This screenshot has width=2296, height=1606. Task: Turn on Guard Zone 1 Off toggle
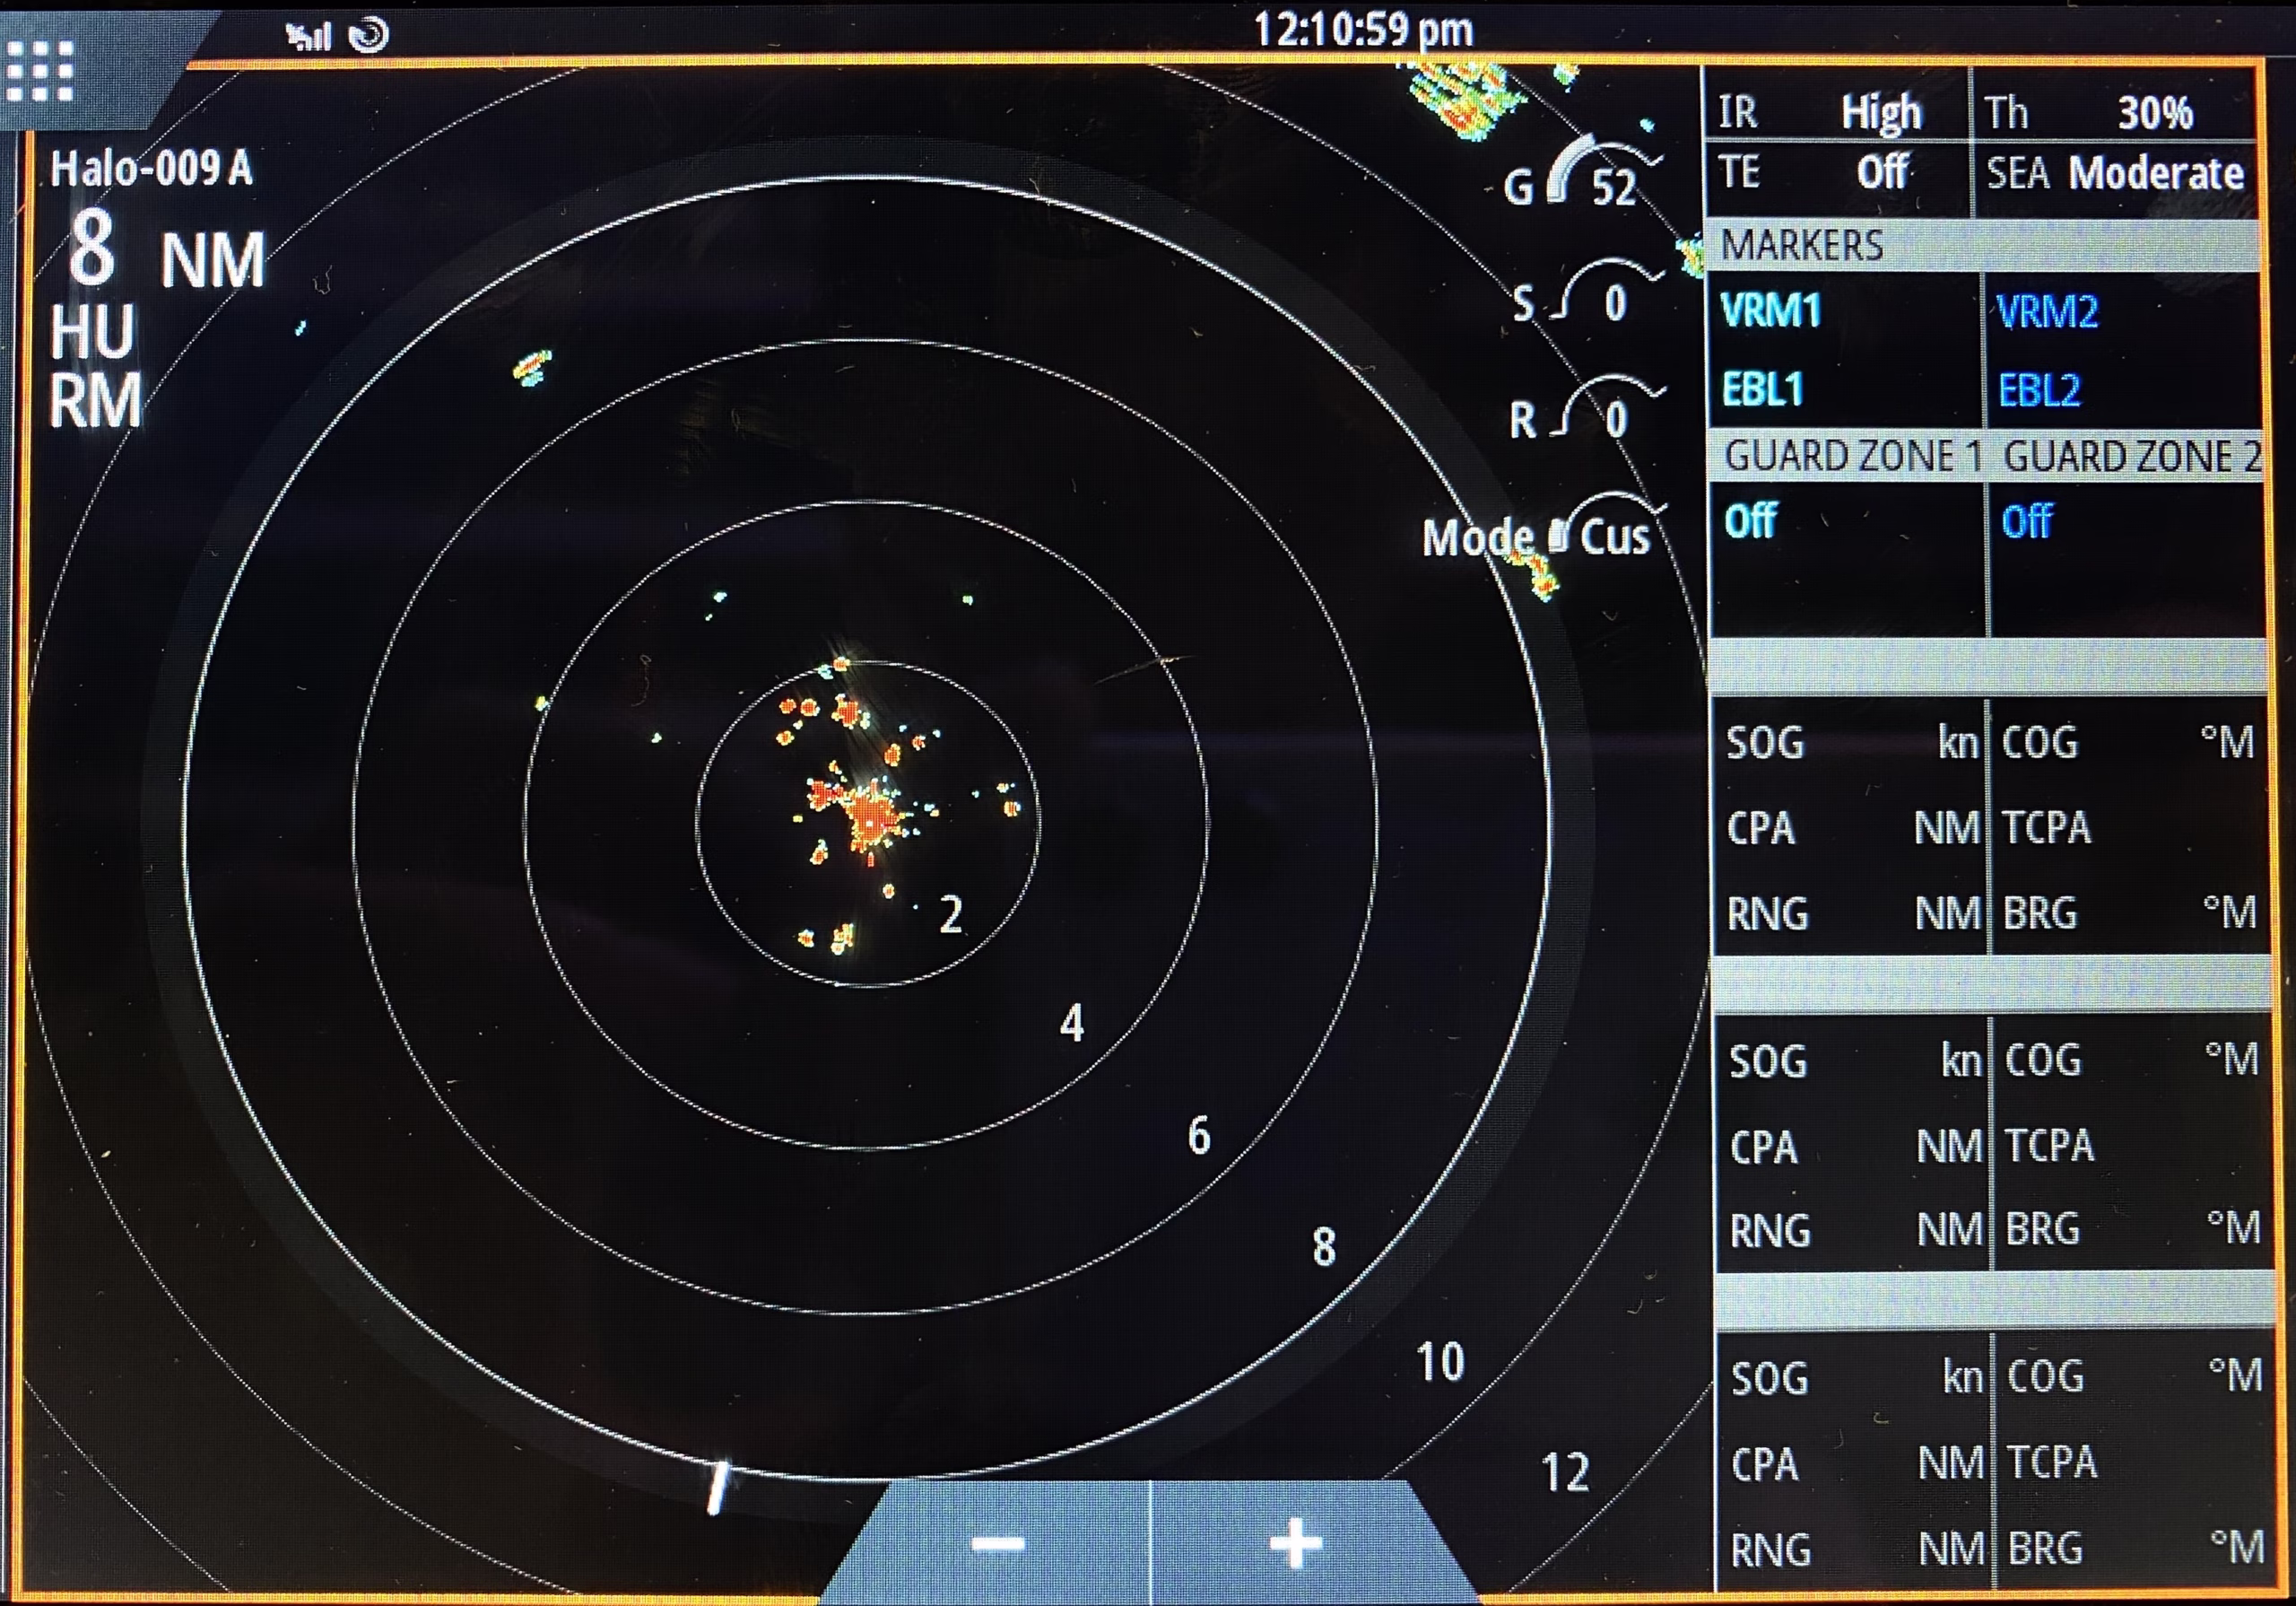pyautogui.click(x=1750, y=520)
